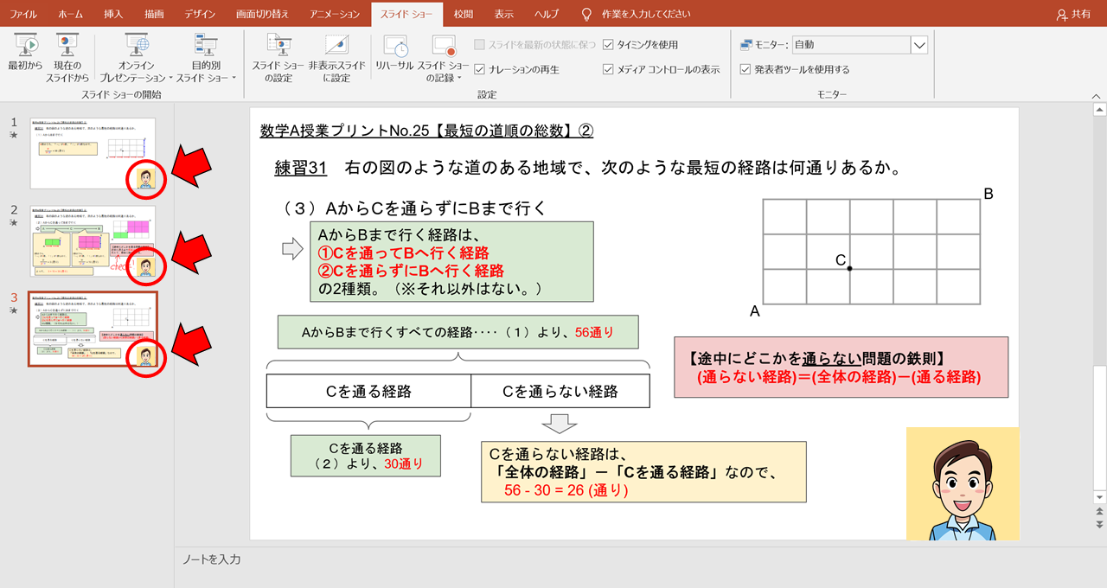Click the title 数学A授業プリントNo.25
This screenshot has width=1107, height=588.
tap(427, 131)
